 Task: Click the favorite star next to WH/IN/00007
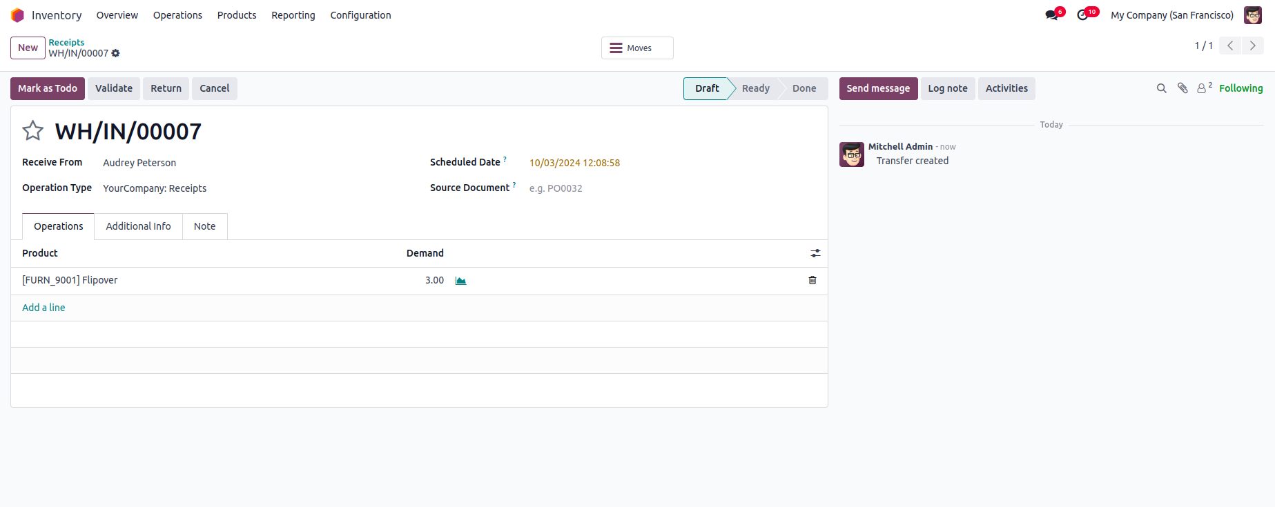(33, 131)
